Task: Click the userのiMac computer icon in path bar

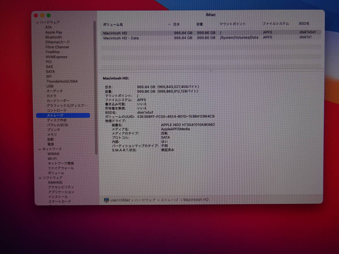Action: pos(107,200)
